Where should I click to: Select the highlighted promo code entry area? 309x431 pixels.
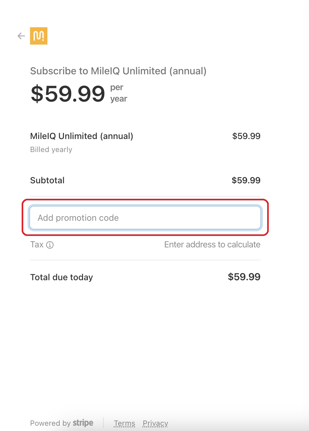coord(145,218)
